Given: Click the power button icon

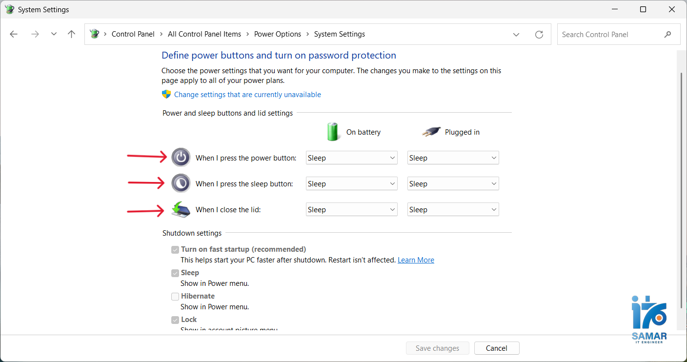Looking at the screenshot, I should click(x=181, y=158).
